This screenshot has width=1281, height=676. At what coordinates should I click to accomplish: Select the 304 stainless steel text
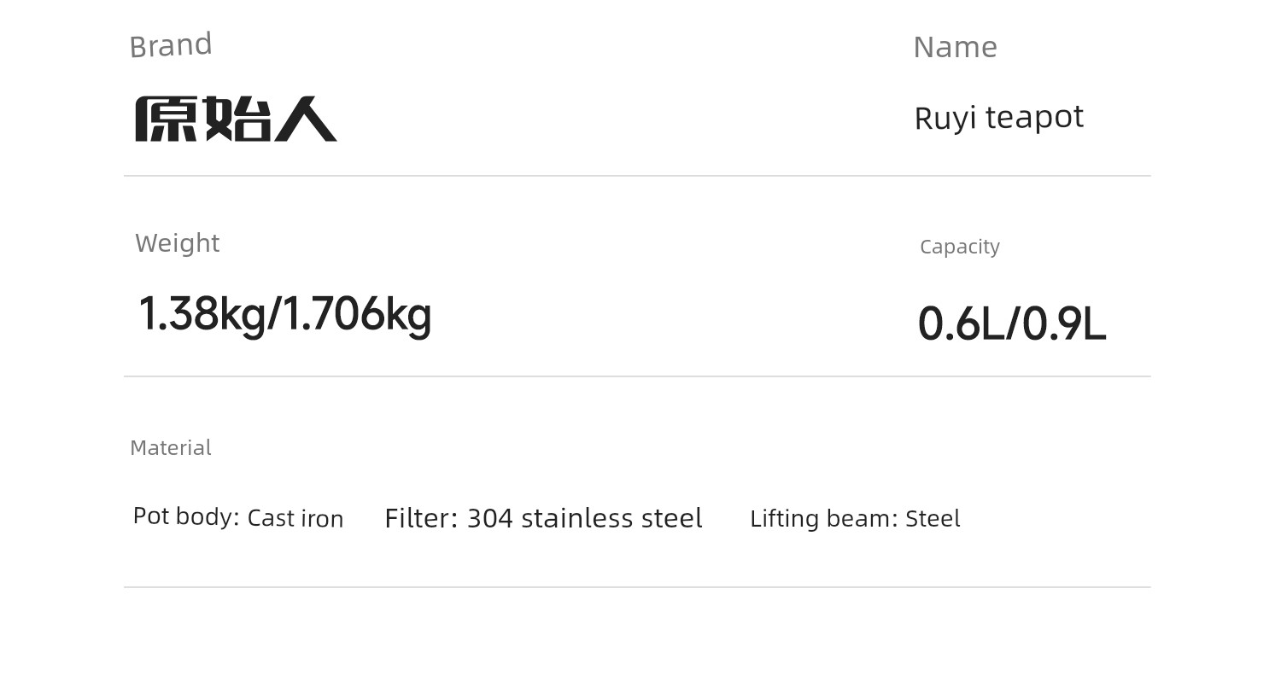tap(585, 518)
